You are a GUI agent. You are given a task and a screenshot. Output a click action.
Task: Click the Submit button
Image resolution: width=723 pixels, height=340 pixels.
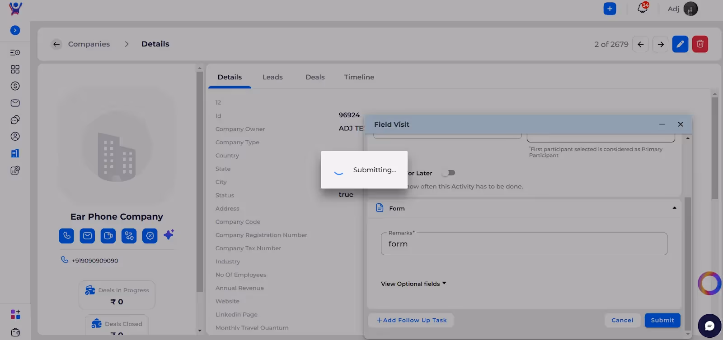tap(662, 320)
